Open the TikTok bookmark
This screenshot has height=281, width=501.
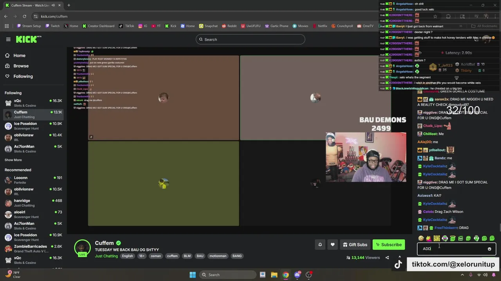click(x=126, y=26)
